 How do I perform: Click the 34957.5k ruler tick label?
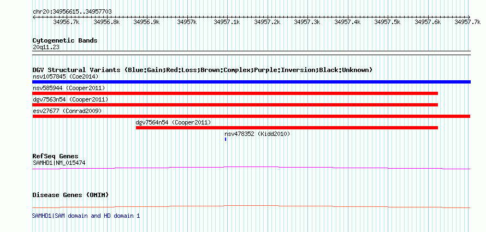[388, 22]
